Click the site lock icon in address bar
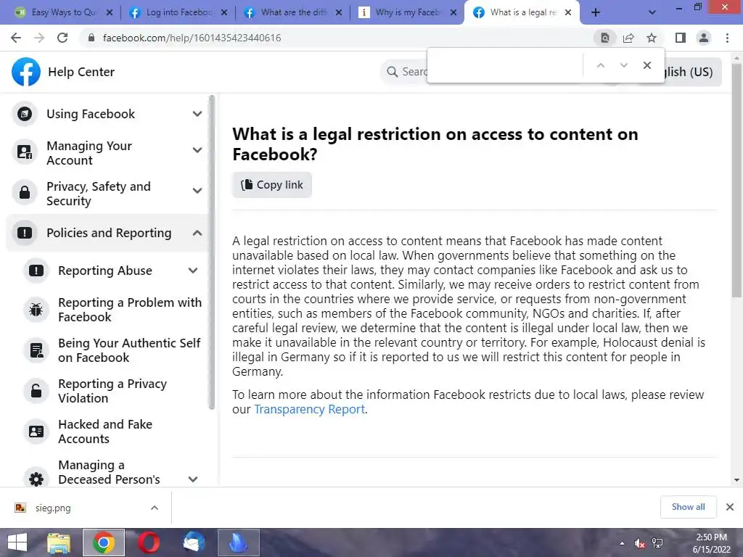This screenshot has width=743, height=557. [91, 38]
